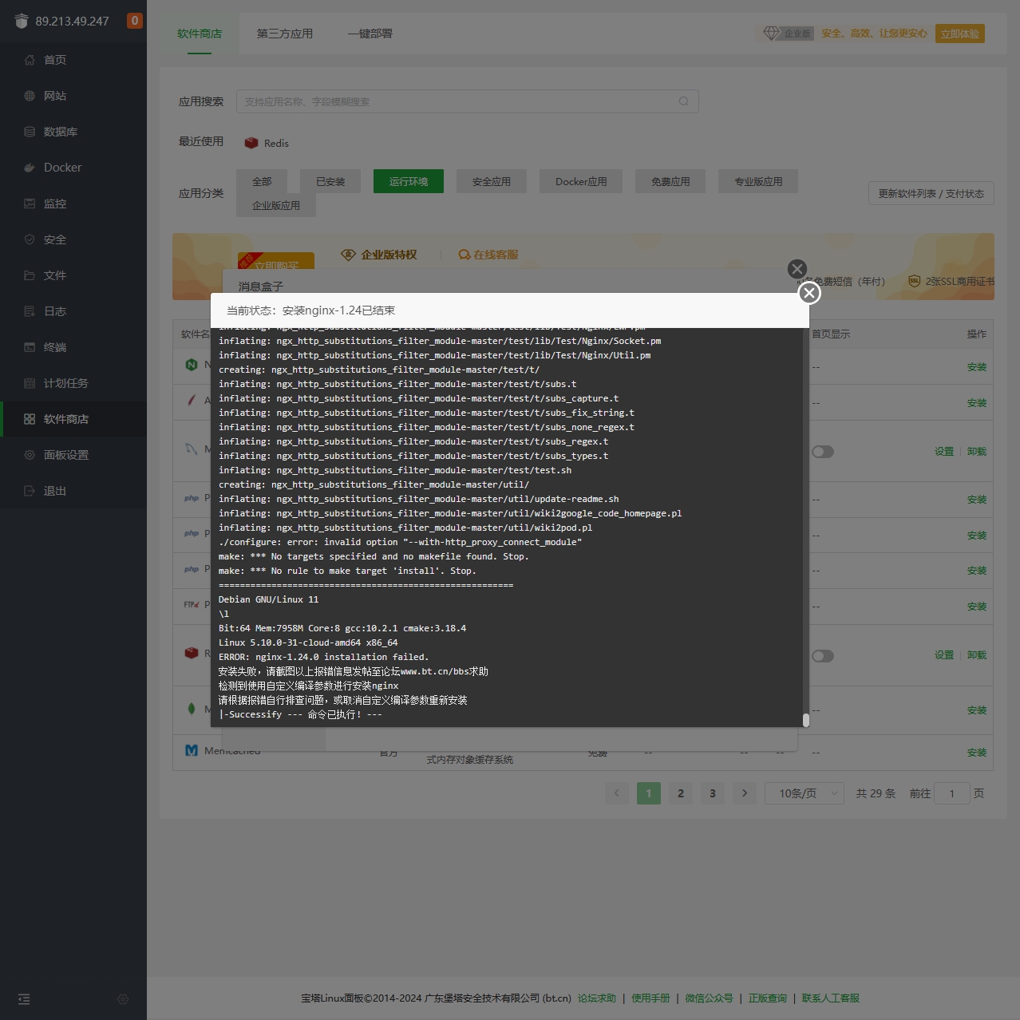Click 卸载 link in the Redis row
The image size is (1020, 1020).
click(977, 655)
